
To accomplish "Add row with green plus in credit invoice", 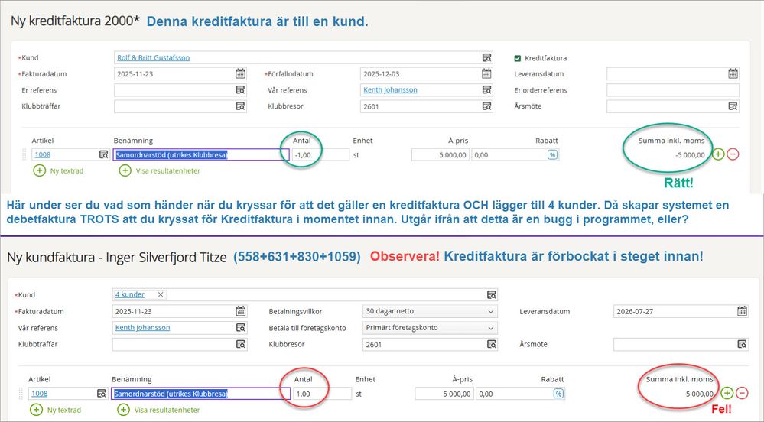I will pos(718,154).
